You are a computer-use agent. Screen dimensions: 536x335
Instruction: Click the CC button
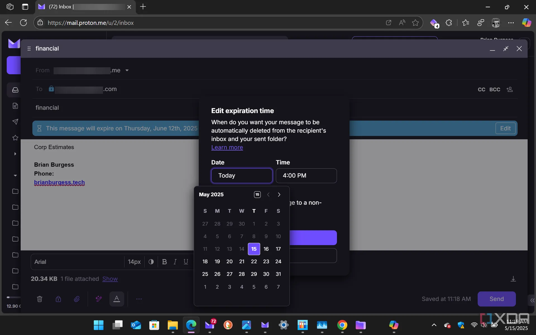click(x=482, y=89)
